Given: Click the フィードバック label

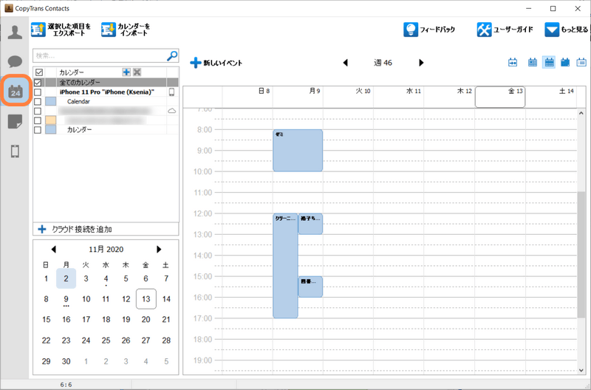Looking at the screenshot, I should pyautogui.click(x=437, y=30).
